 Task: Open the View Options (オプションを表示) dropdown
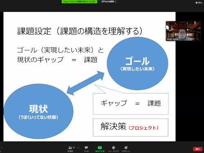109,2
